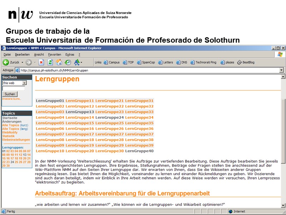Image resolution: width=286 pixels, height=215 pixels.
Task: Open the 'this web' search scope dropdown
Action: click(x=24, y=83)
